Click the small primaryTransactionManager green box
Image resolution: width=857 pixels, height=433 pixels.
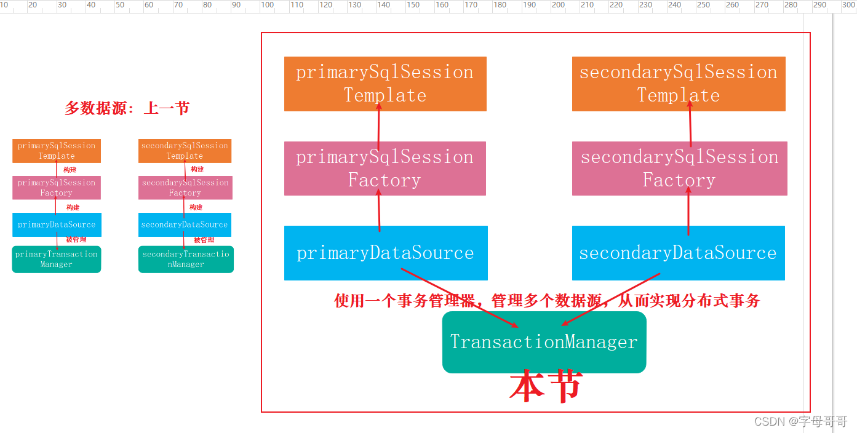pyautogui.click(x=56, y=259)
